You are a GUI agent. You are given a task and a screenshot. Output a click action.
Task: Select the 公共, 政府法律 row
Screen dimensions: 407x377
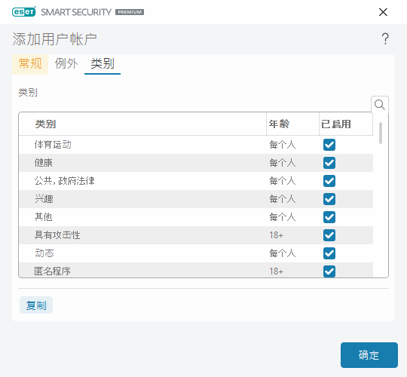click(196, 181)
